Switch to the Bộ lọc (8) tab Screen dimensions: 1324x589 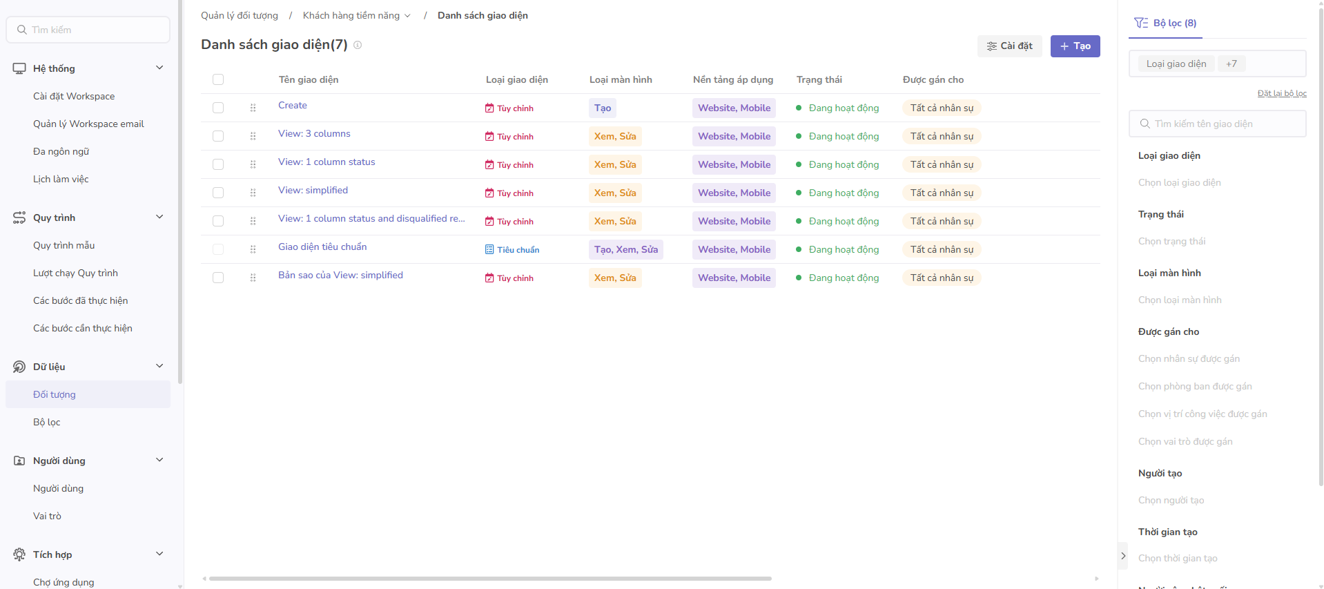click(1166, 23)
